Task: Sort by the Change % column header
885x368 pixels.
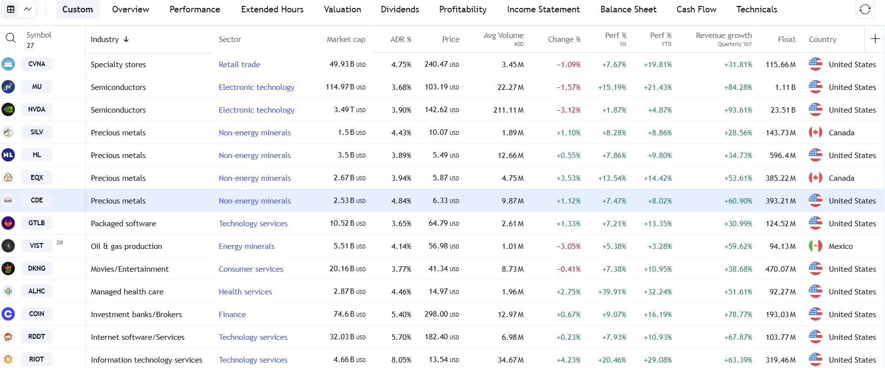Action: pyautogui.click(x=564, y=39)
